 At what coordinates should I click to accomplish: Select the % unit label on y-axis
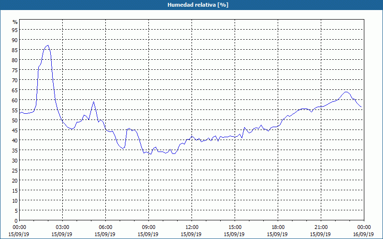(15, 22)
